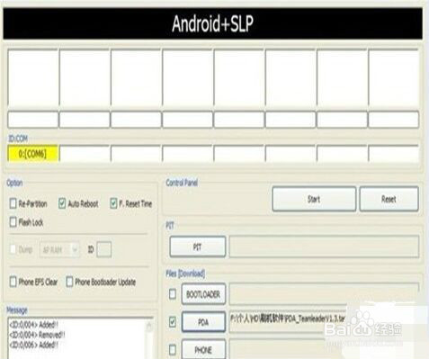Open the PIT file chooser button
The height and width of the screenshot is (359, 429).
[198, 247]
